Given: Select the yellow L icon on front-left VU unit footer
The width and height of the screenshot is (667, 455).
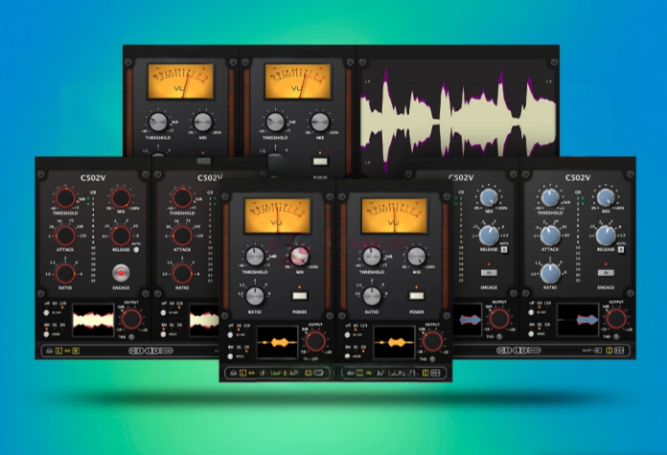Looking at the screenshot, I should [x=242, y=373].
